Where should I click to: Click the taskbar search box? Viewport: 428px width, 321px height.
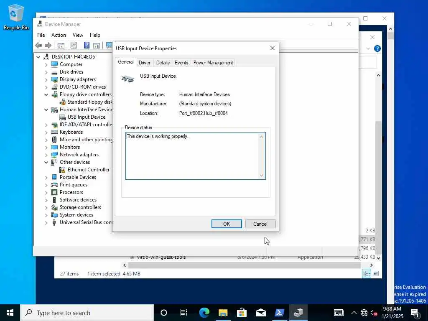coord(87,313)
